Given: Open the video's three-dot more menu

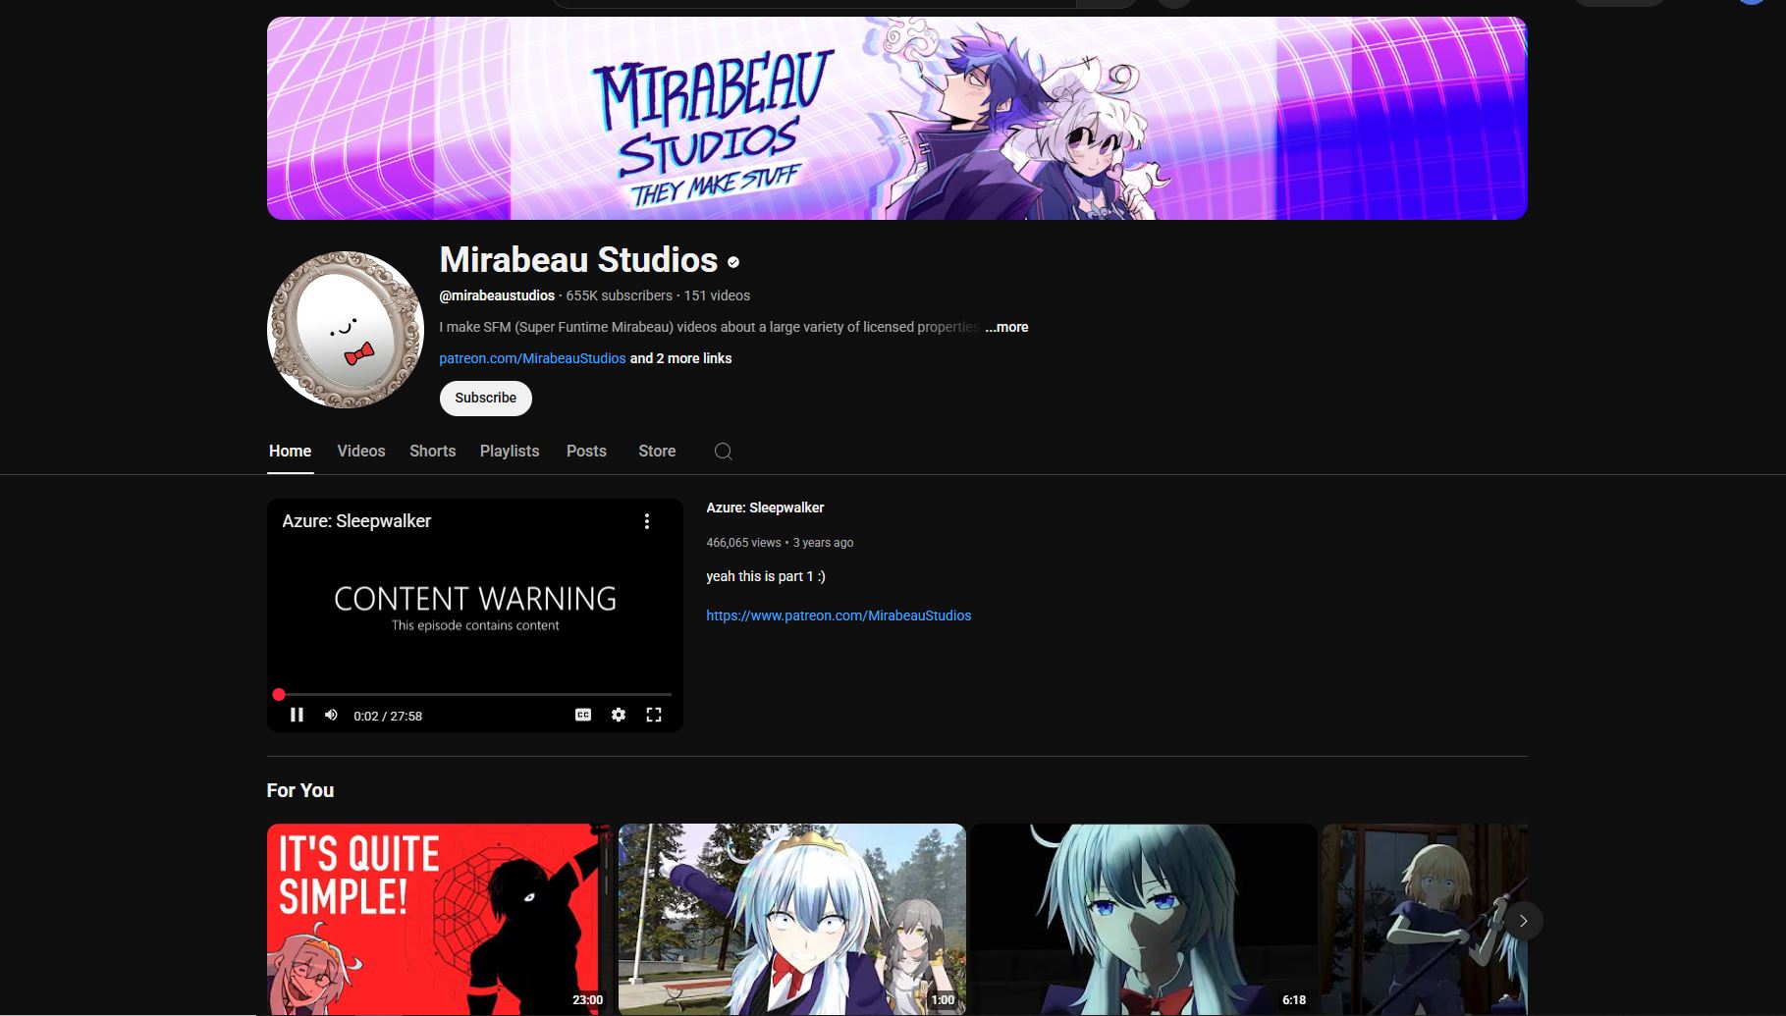Looking at the screenshot, I should pyautogui.click(x=646, y=521).
